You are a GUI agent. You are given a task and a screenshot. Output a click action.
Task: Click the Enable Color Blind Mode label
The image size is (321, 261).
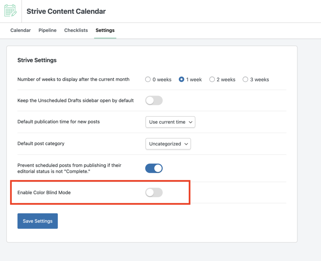point(44,192)
